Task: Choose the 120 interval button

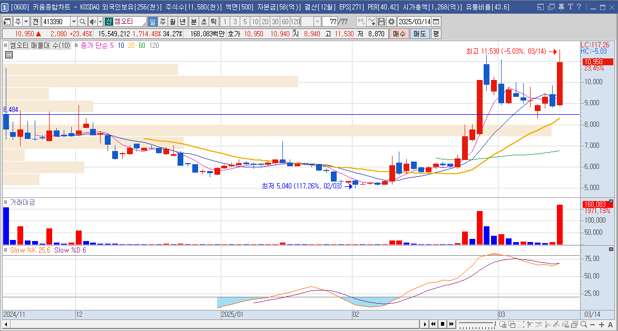Action: tap(296, 22)
